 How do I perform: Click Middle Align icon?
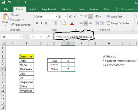click(86, 17)
